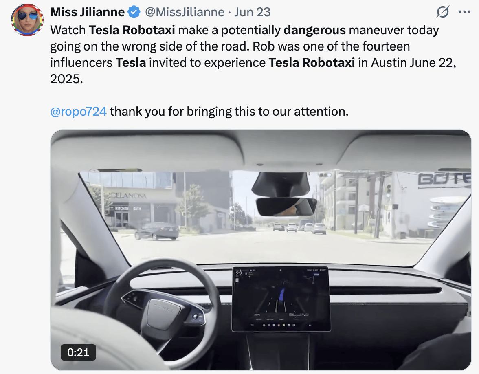The height and width of the screenshot is (374, 479).
Task: Click the 0:21 video duration badge
Action: [x=78, y=352]
